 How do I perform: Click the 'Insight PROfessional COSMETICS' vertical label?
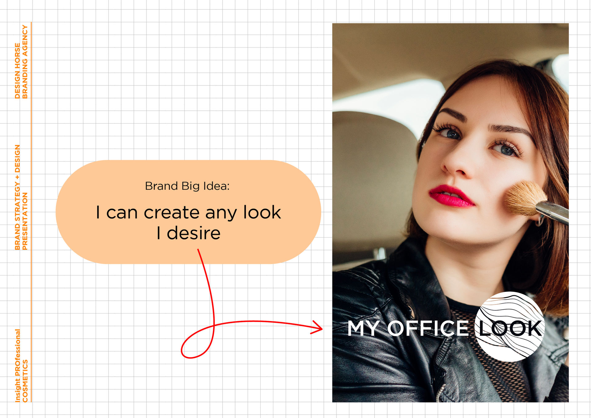click(x=21, y=365)
